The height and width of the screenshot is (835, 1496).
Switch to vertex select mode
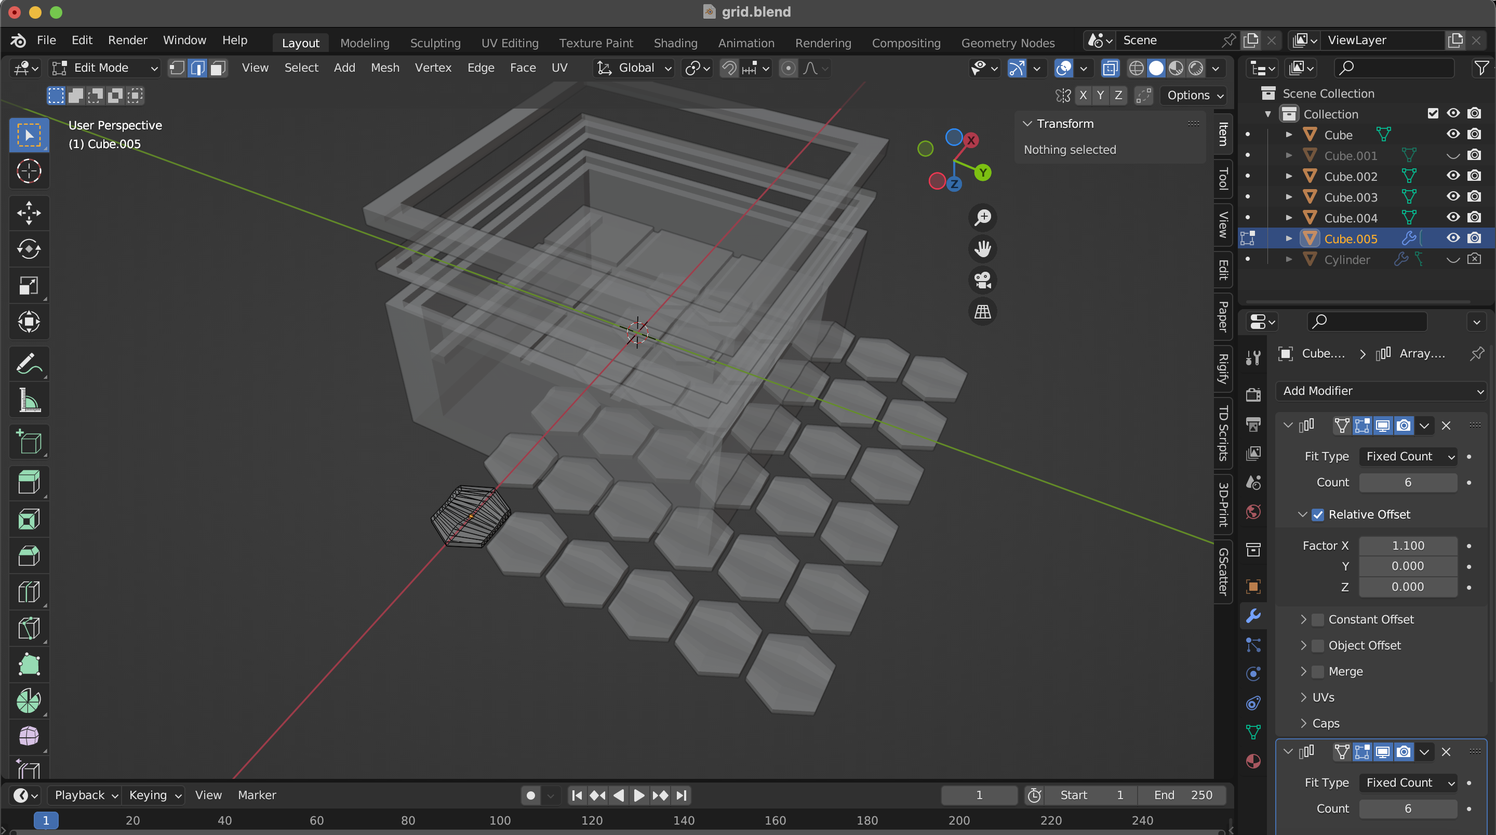177,68
